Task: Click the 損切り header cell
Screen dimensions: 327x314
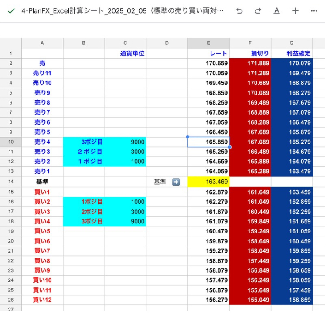Action: [x=250, y=54]
